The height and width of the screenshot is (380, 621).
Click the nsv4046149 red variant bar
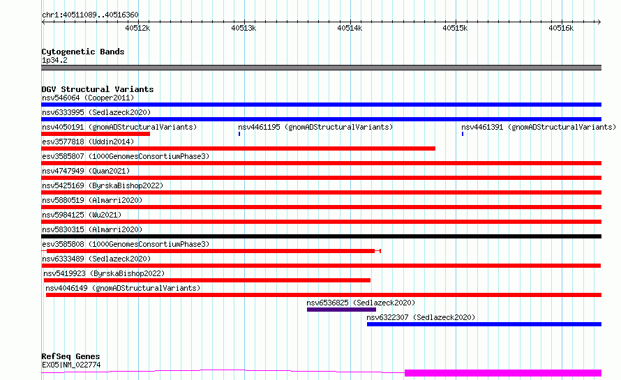click(x=324, y=295)
